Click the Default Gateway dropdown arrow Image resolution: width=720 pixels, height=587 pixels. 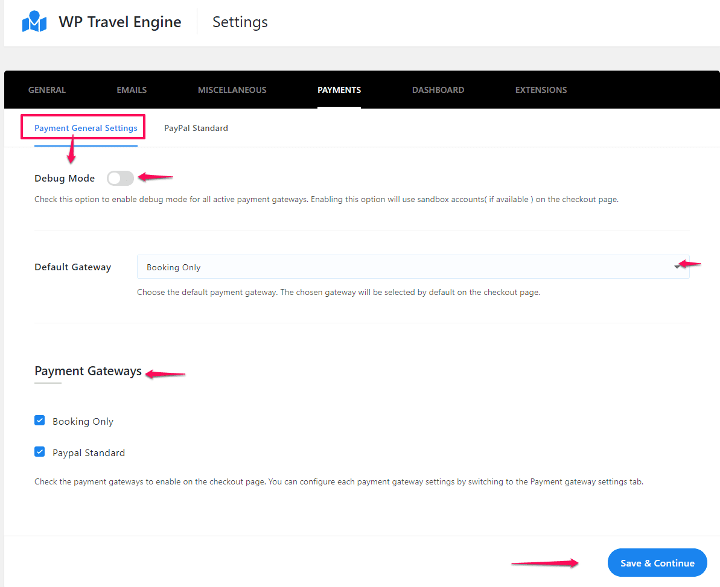[x=677, y=267]
